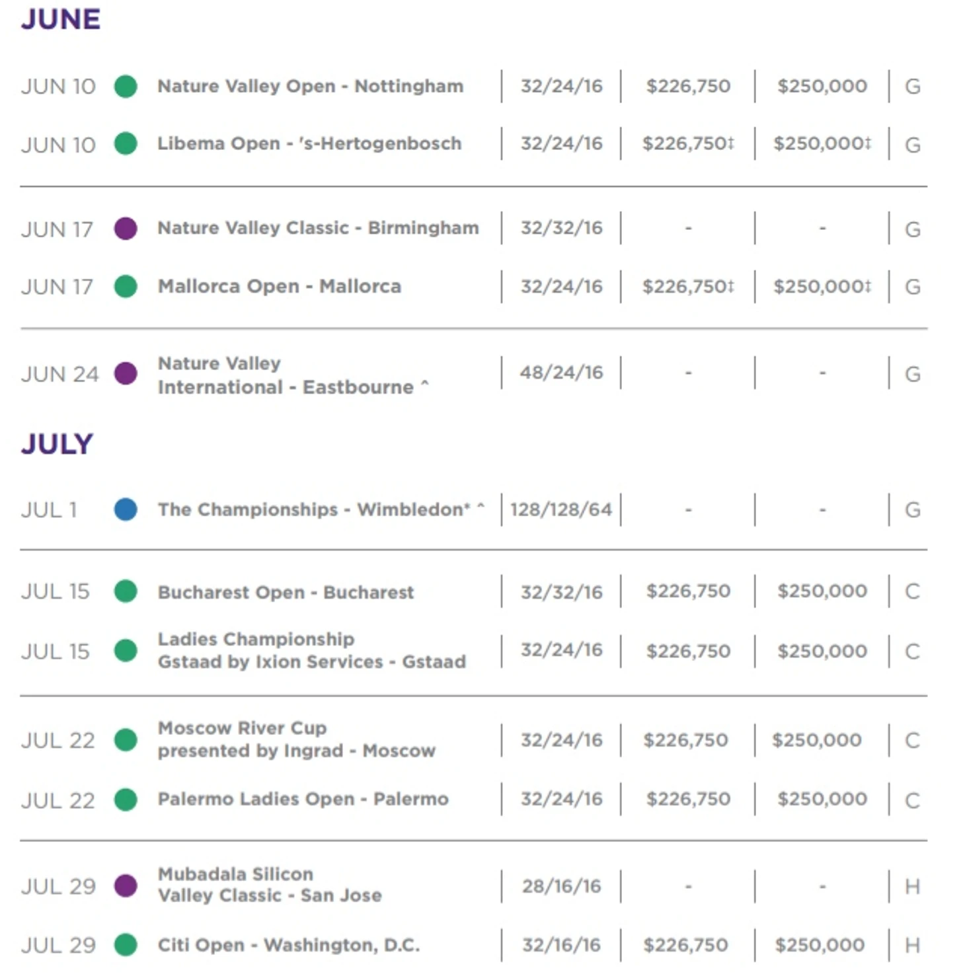The height and width of the screenshot is (980, 965).
Task: Click the green dot beside Nature Valley Open
Action: pyautogui.click(x=126, y=86)
